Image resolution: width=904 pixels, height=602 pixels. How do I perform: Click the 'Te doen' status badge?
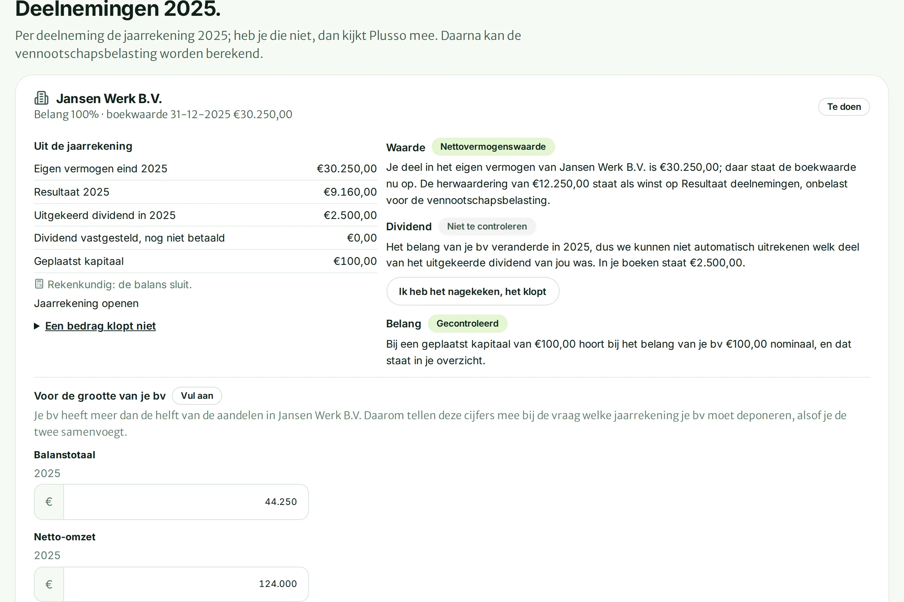pyautogui.click(x=844, y=107)
